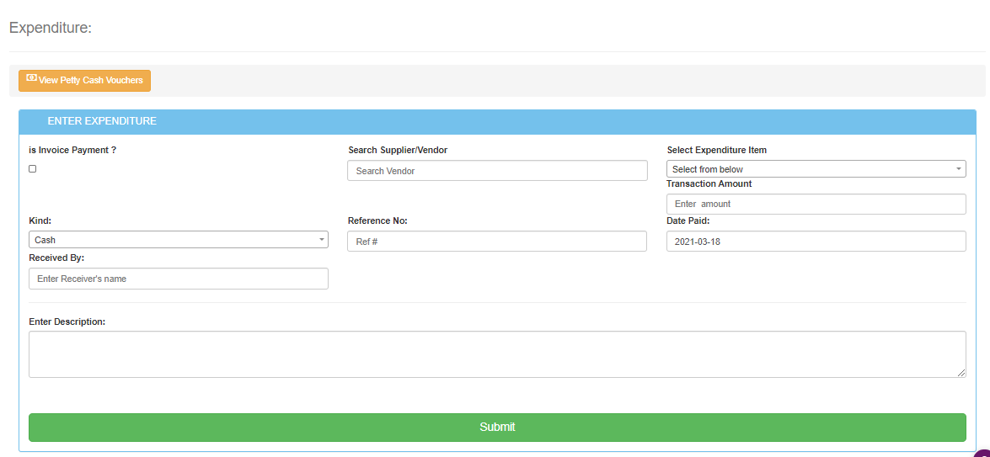
Task: Click the Date Paid field
Action: [x=816, y=242]
